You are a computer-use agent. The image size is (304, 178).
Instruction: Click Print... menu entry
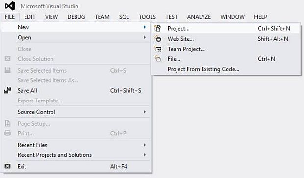pos(76,133)
